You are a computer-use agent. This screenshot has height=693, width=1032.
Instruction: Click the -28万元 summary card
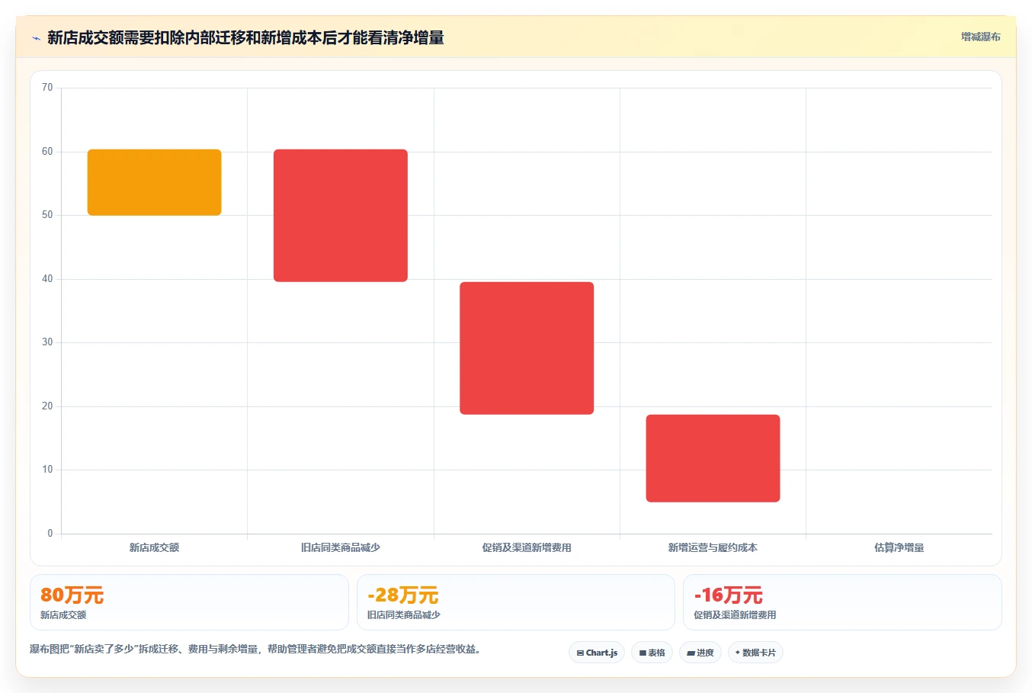(516, 602)
